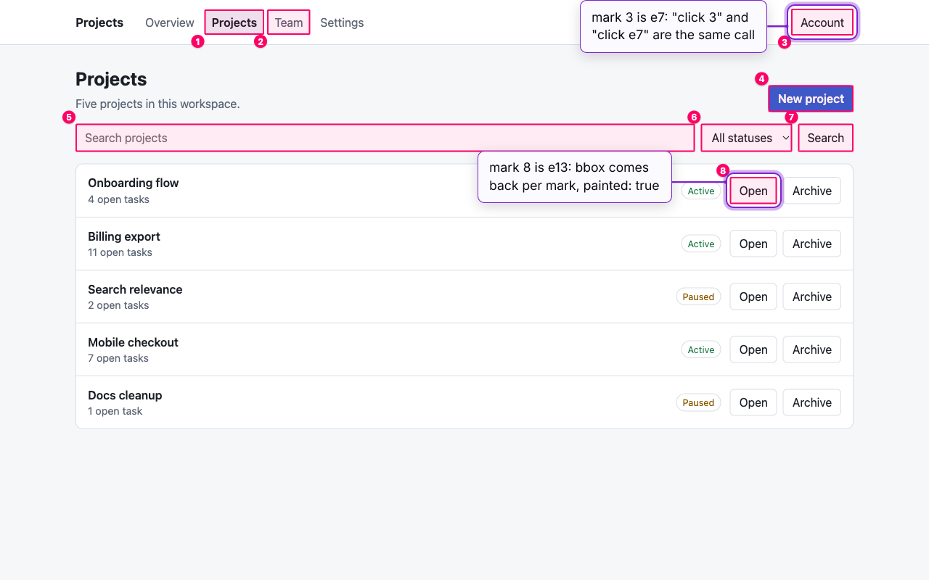
Task: Click Paused badge on Docs cleanup row
Action: tap(698, 402)
